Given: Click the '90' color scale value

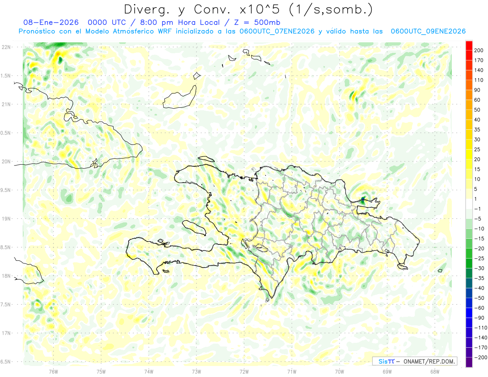Looking at the screenshot, I should [478, 90].
